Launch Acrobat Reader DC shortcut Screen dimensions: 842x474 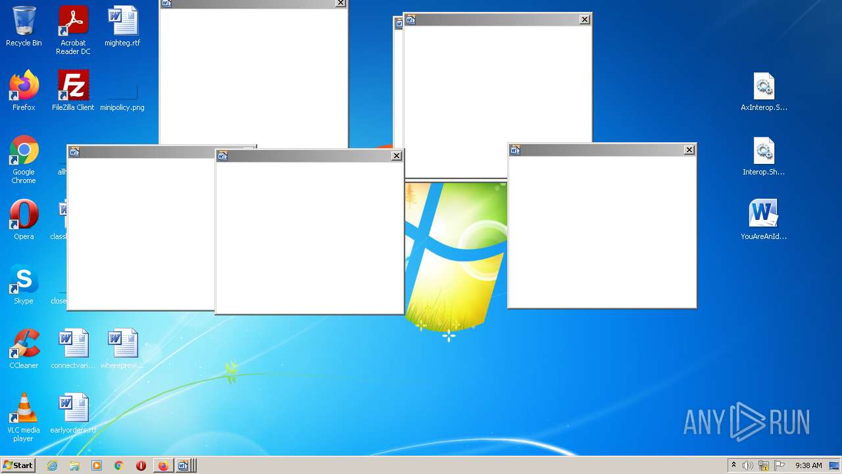(x=73, y=30)
